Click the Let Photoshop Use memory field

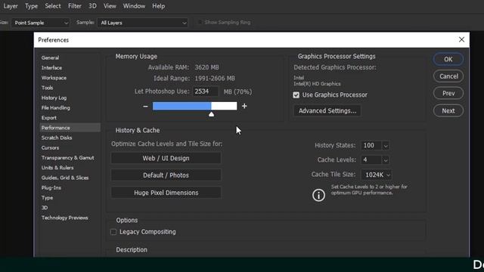(x=205, y=91)
